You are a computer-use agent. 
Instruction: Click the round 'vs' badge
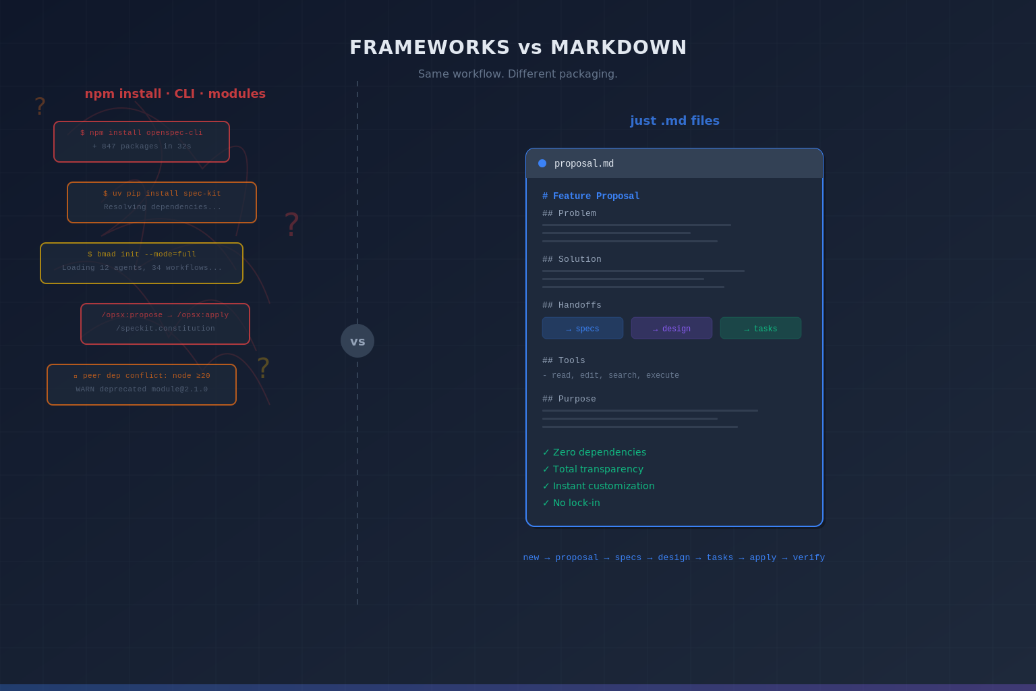357,341
